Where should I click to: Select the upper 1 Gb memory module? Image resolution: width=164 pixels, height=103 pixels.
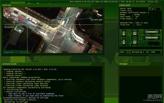pos(124,34)
